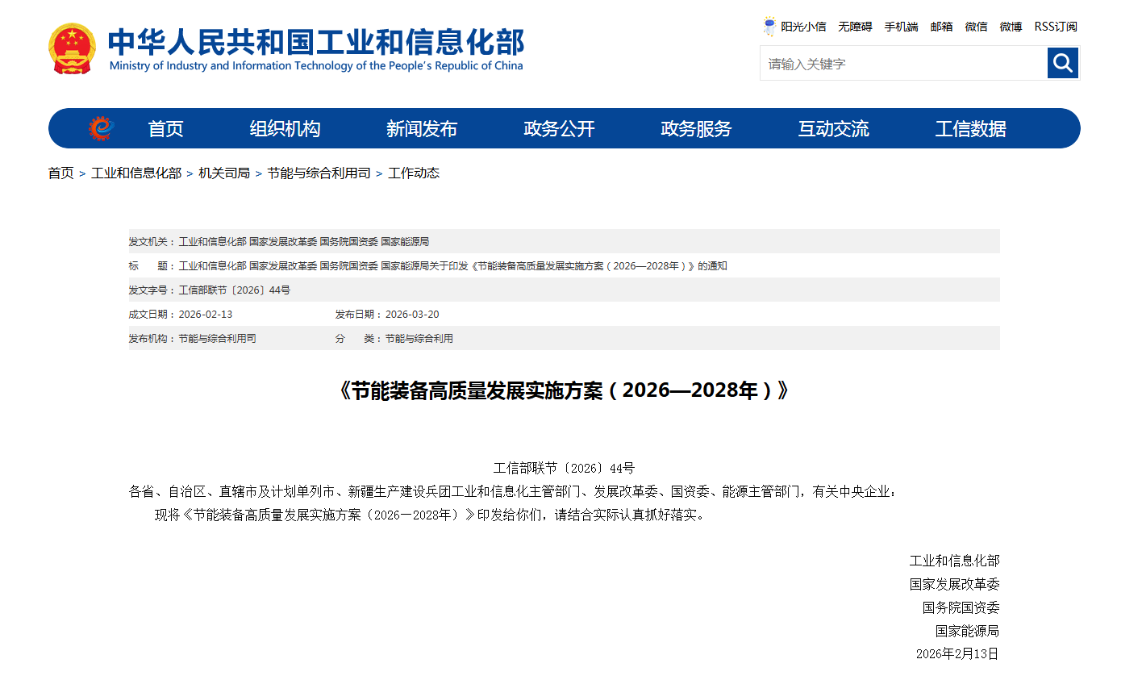Click the magnifying glass search icon

click(x=1062, y=63)
